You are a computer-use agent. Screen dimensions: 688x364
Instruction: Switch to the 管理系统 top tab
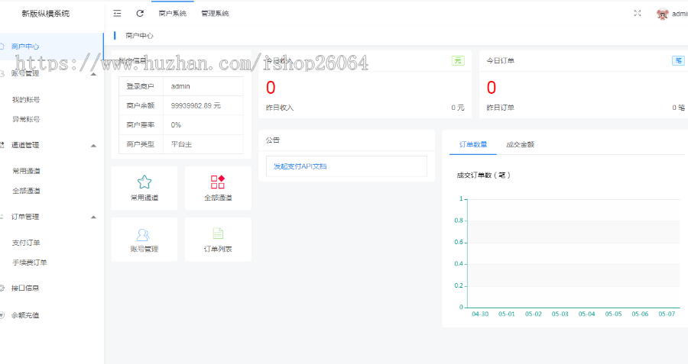215,14
